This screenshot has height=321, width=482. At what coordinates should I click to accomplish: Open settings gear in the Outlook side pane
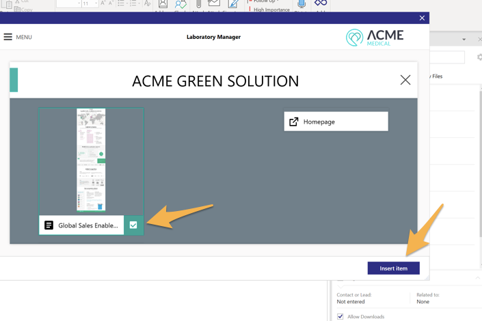479,57
